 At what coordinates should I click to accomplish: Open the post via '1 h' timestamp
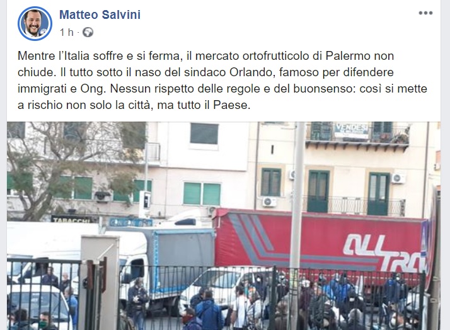pyautogui.click(x=67, y=32)
